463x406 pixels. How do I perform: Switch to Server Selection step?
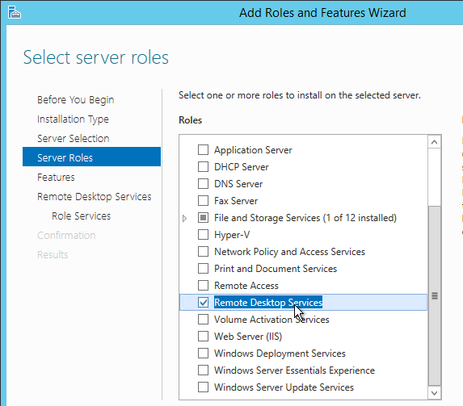(x=74, y=138)
